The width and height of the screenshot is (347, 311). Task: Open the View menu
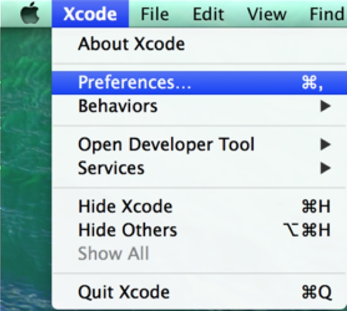[x=267, y=14]
